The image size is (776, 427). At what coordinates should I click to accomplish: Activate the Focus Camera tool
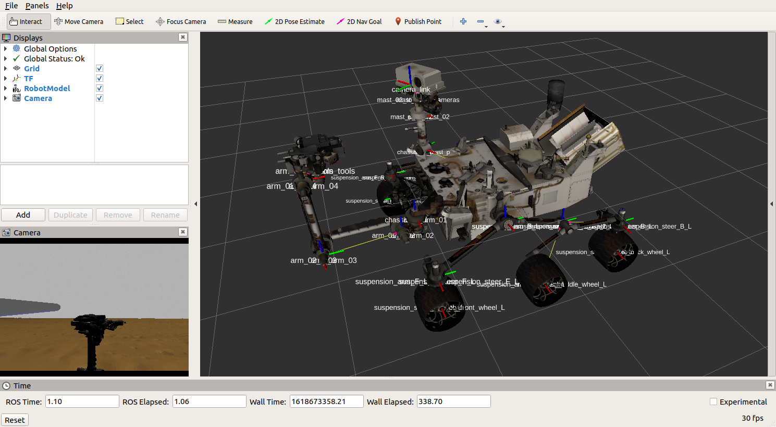(181, 21)
